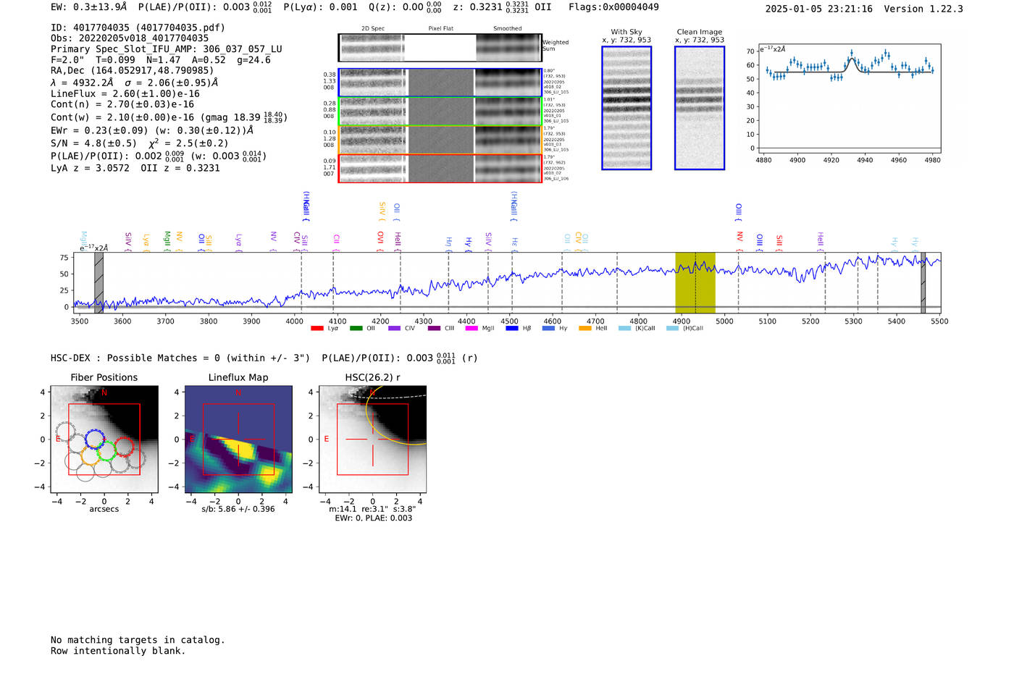Click the Fiber Positions image

click(104, 439)
